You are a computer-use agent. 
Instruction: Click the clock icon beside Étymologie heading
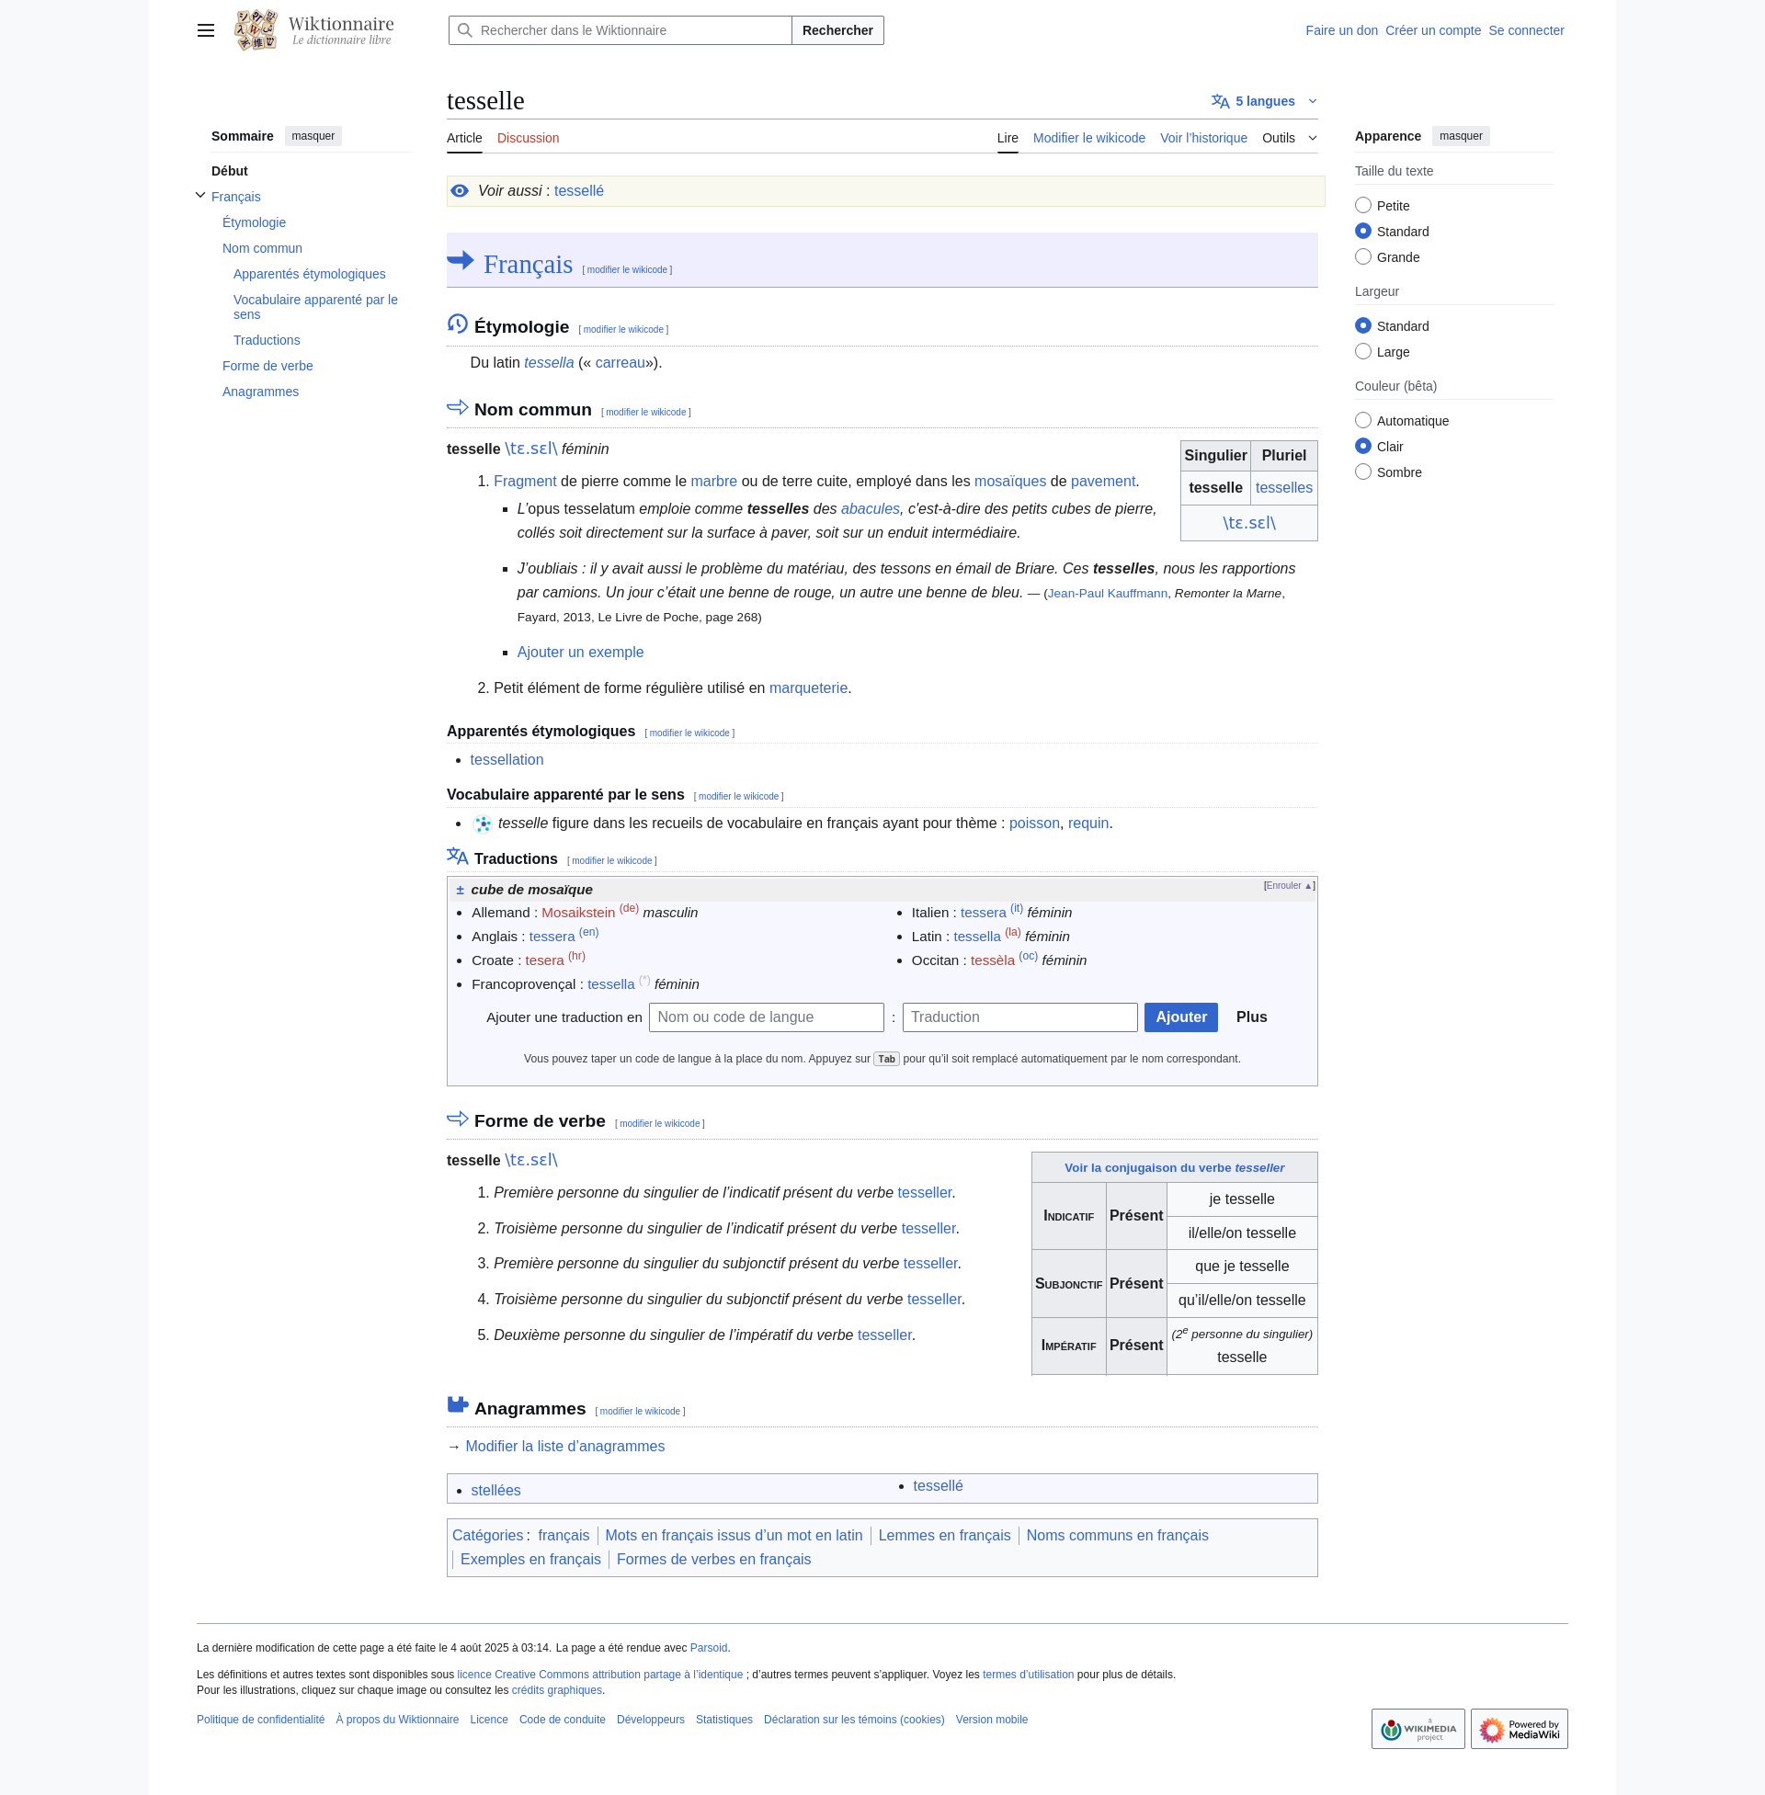[457, 324]
